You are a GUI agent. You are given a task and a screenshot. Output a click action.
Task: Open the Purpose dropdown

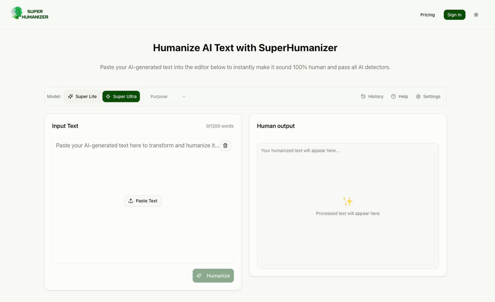pyautogui.click(x=168, y=96)
